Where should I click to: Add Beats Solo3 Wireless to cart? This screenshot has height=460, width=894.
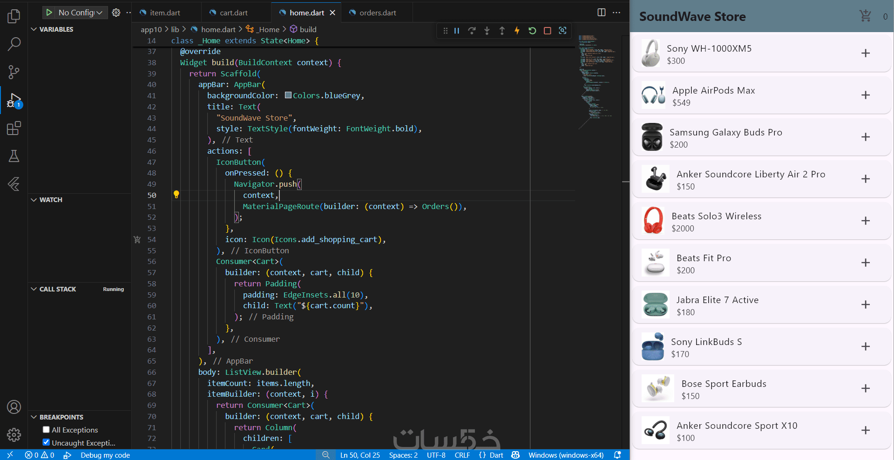click(866, 221)
